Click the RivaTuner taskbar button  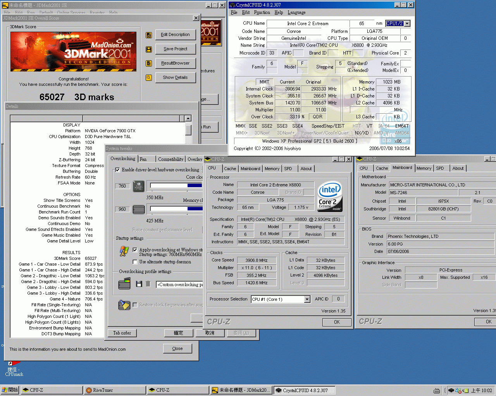point(115,390)
